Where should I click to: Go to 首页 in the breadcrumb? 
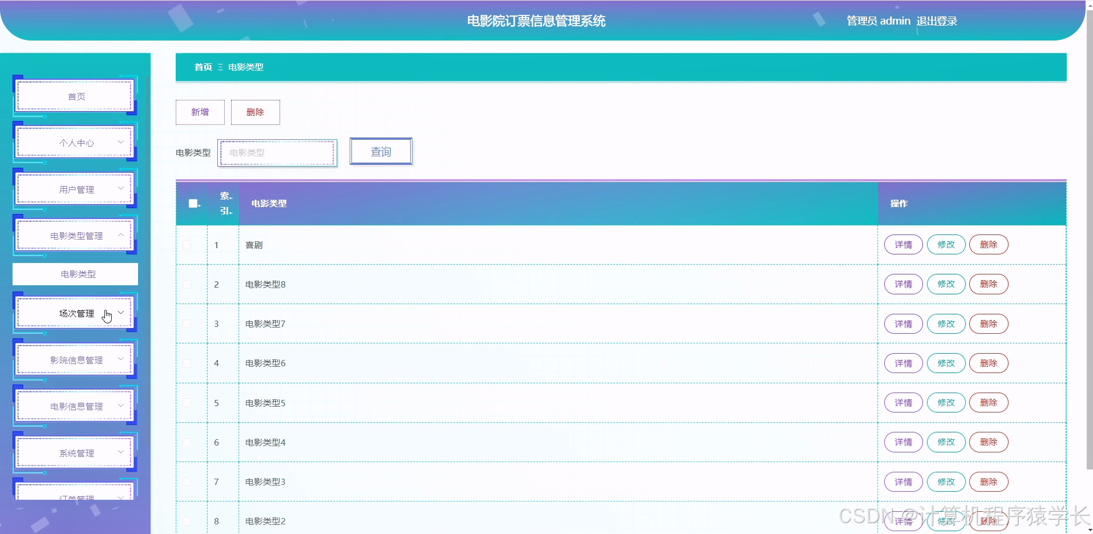(203, 67)
